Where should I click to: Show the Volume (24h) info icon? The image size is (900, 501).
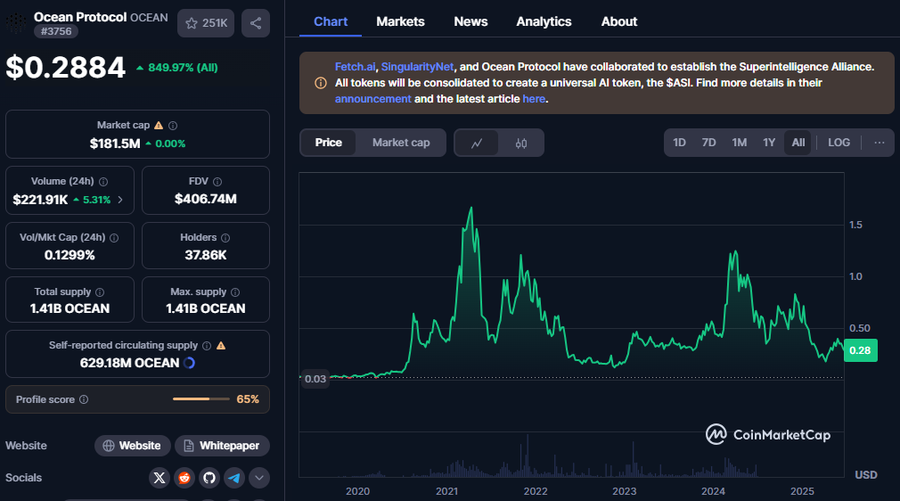point(103,182)
